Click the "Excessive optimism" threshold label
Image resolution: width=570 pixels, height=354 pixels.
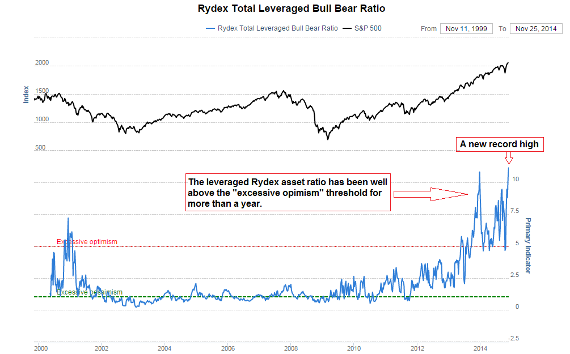(x=87, y=242)
